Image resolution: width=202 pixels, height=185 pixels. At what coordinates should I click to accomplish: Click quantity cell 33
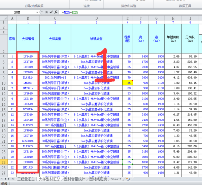pyautogui.click(x=128, y=93)
